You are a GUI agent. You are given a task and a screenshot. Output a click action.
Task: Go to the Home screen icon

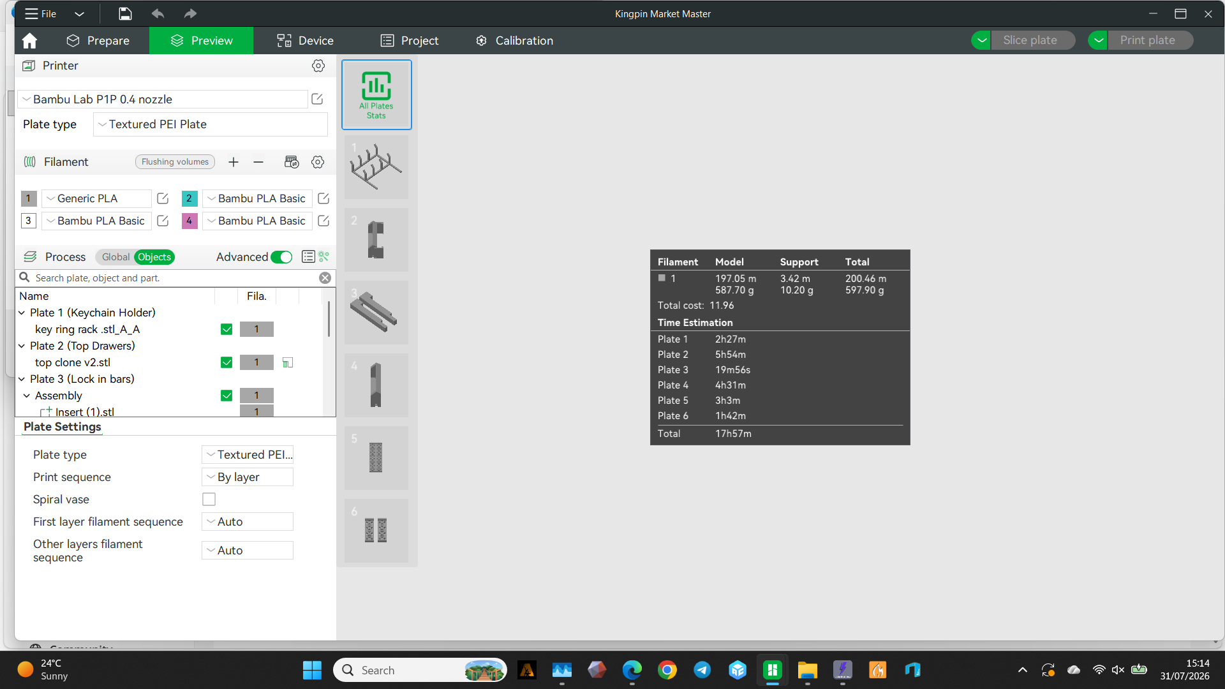point(29,41)
